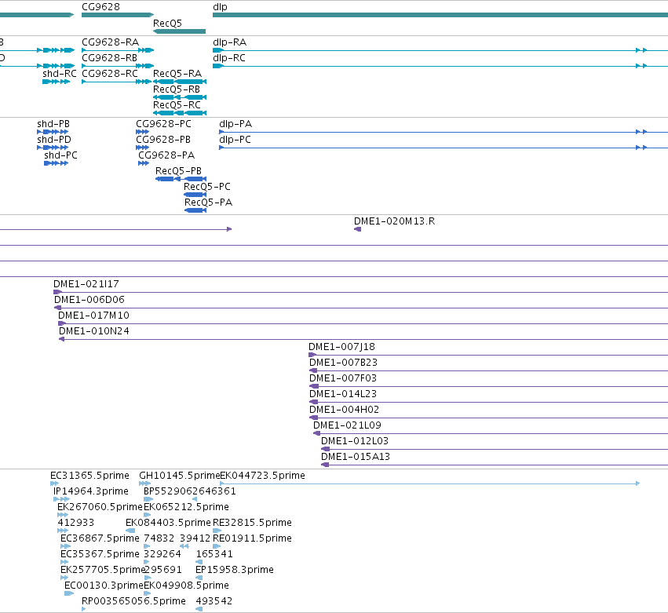
Task: Open the DME1-006D06 clone label
Action: 89,300
